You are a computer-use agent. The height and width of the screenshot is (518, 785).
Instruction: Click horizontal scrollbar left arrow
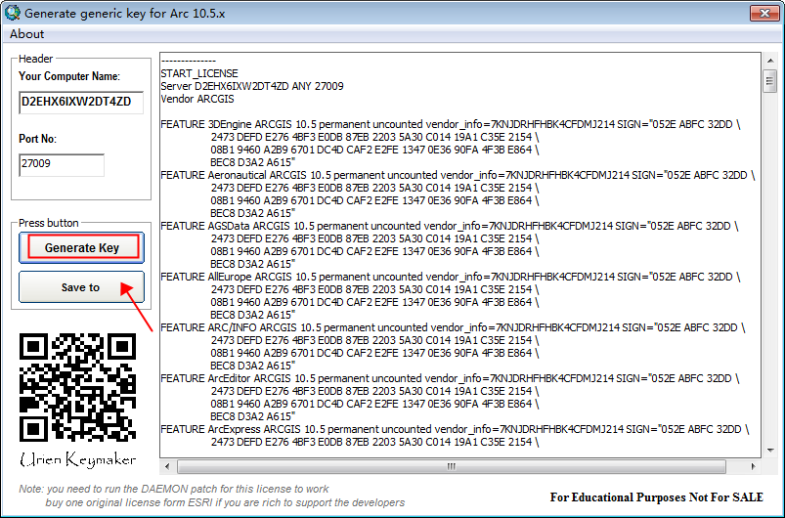[167, 466]
